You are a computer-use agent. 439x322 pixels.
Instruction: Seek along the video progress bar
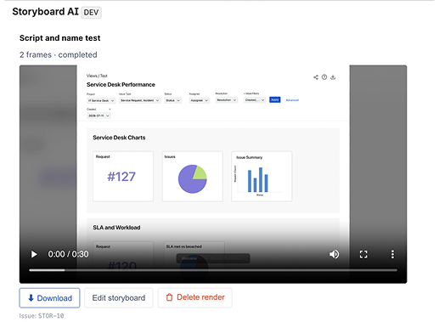213,270
